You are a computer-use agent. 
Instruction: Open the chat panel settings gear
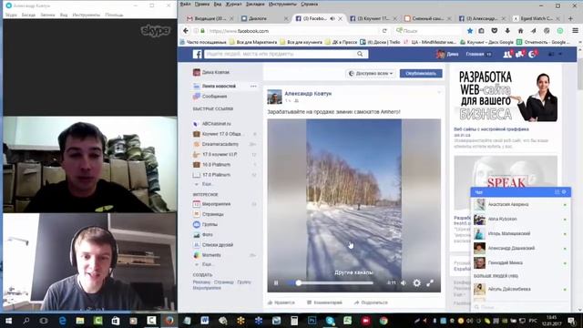(564, 192)
